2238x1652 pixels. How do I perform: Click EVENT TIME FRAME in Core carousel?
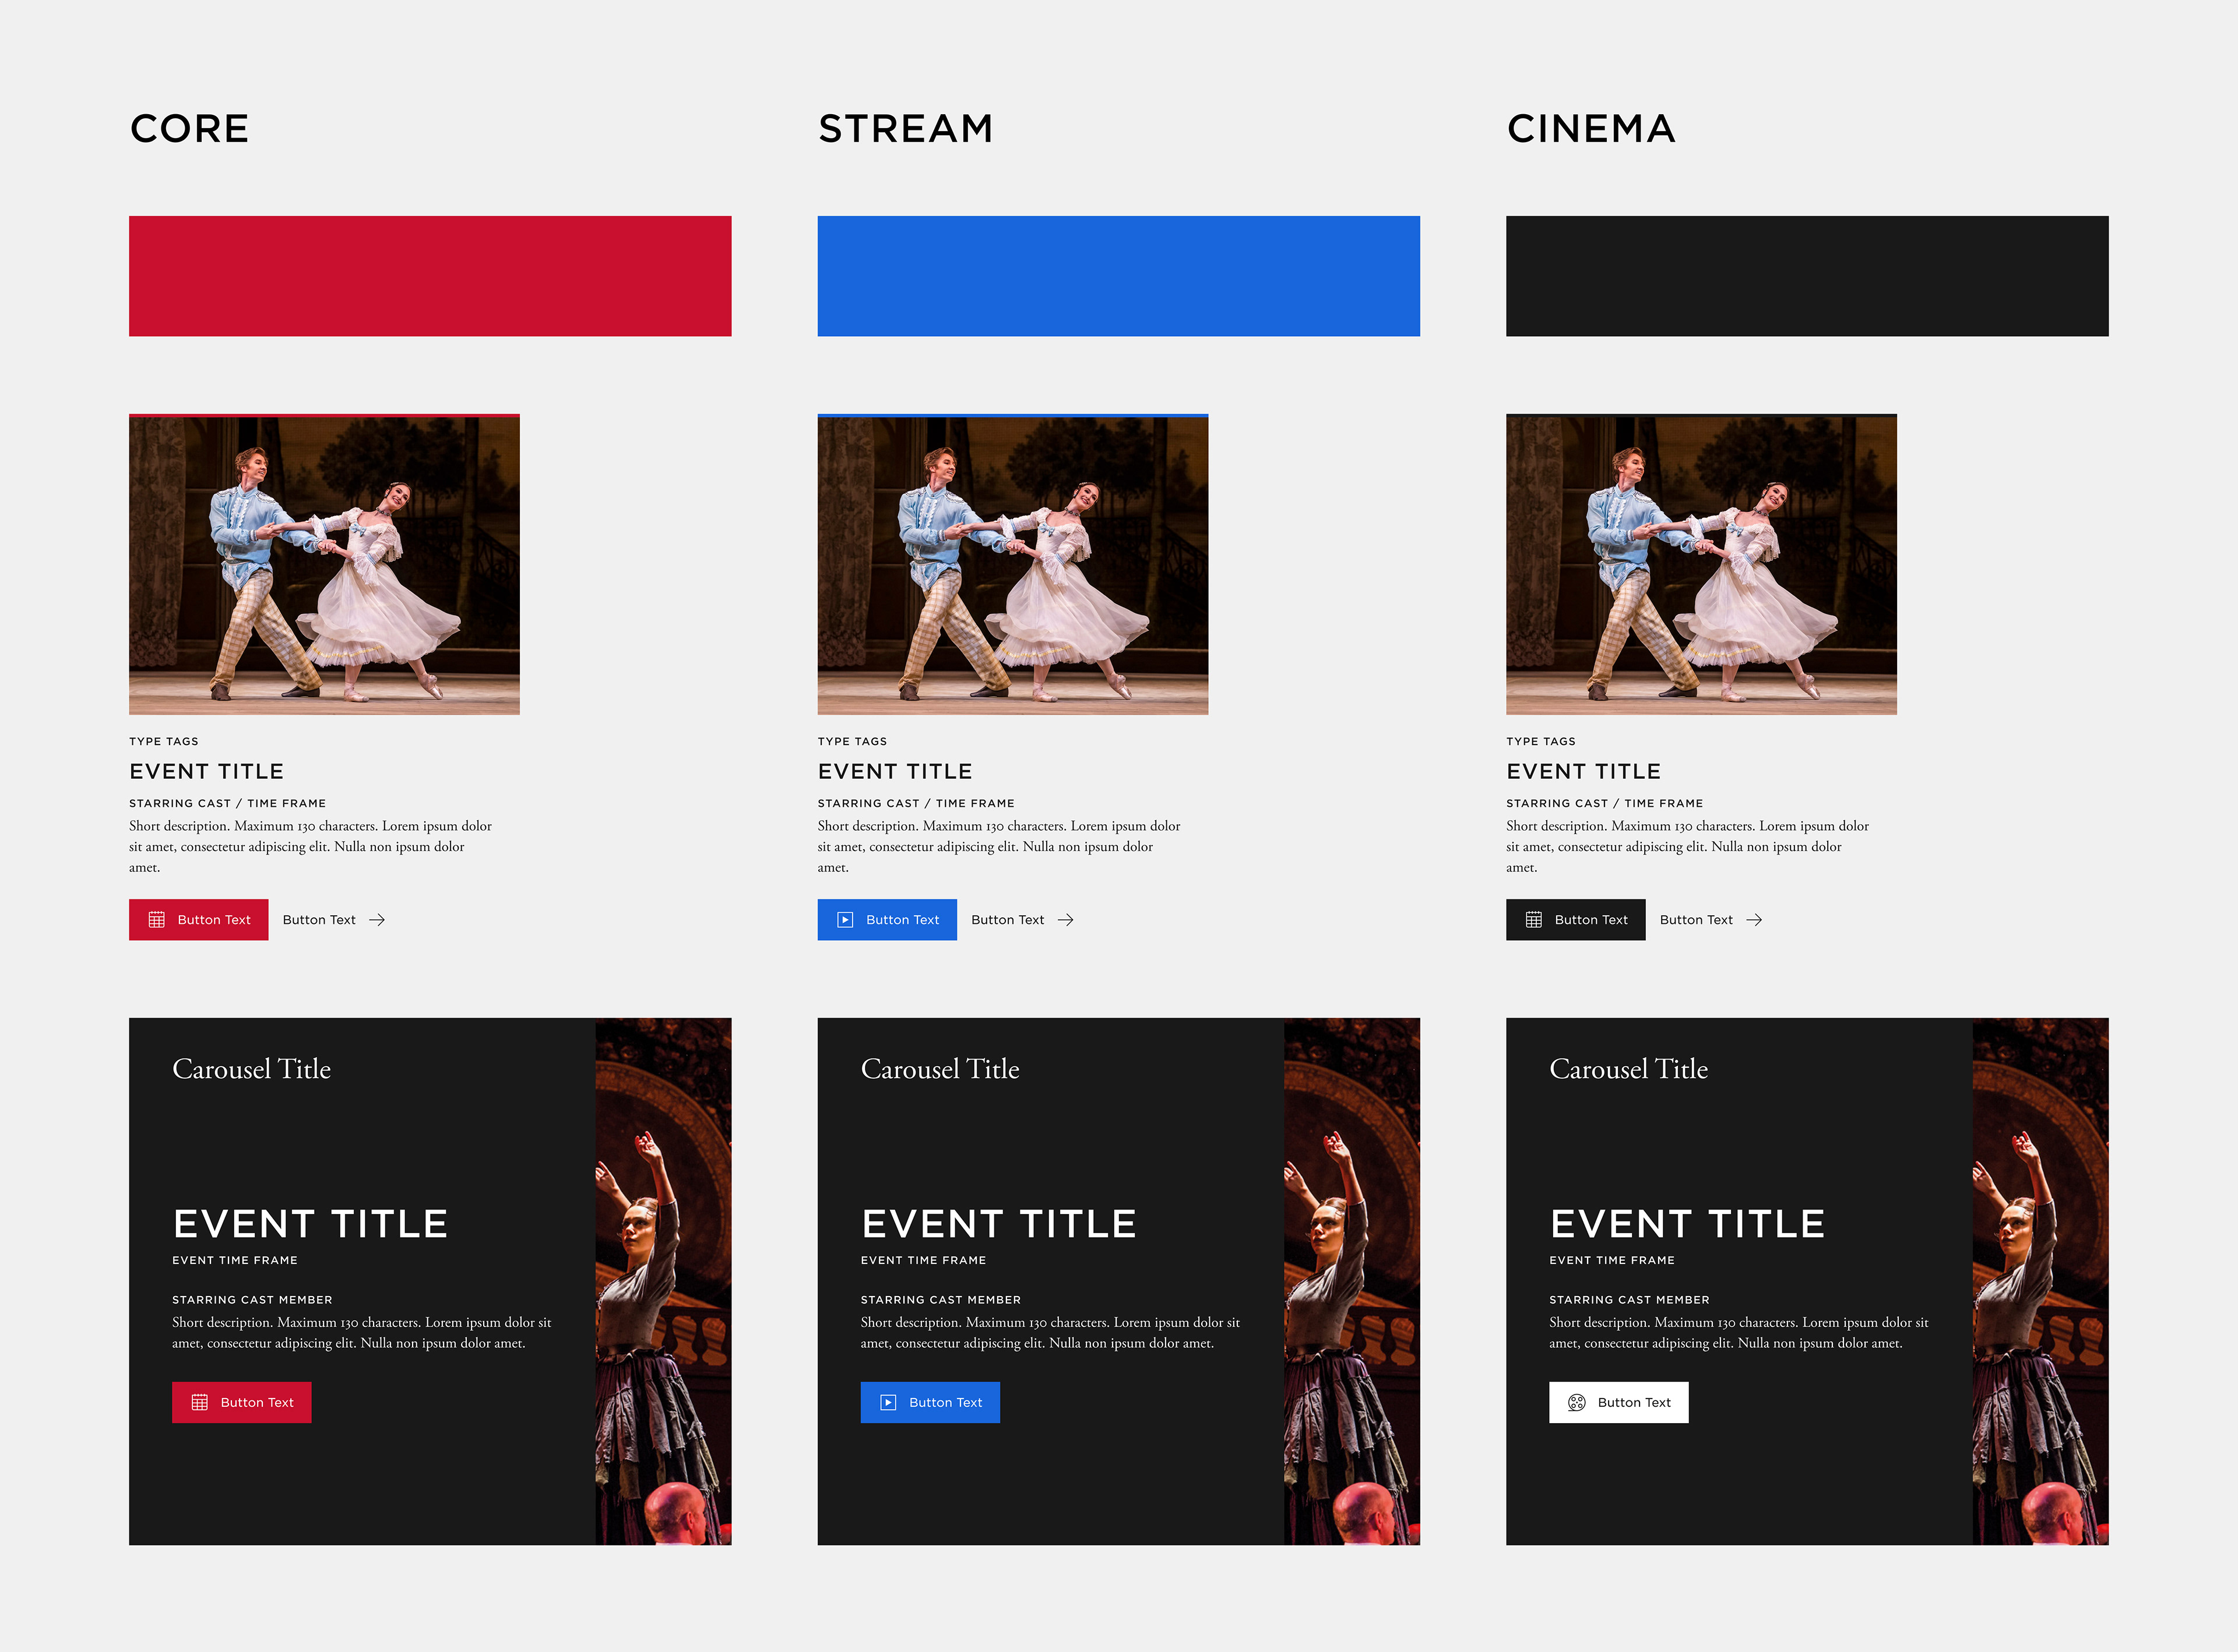coord(235,1260)
